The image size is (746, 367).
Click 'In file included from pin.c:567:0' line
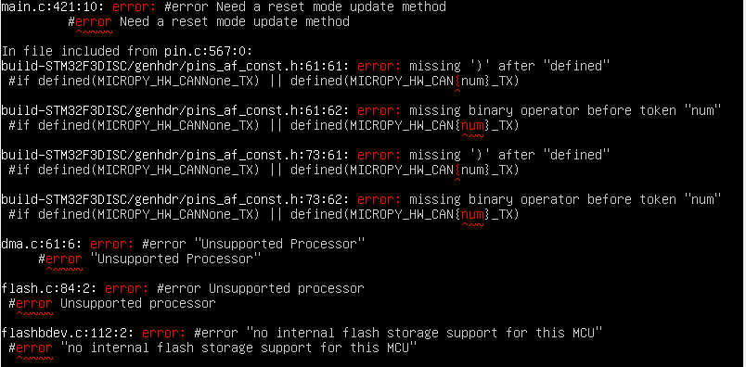tap(129, 51)
